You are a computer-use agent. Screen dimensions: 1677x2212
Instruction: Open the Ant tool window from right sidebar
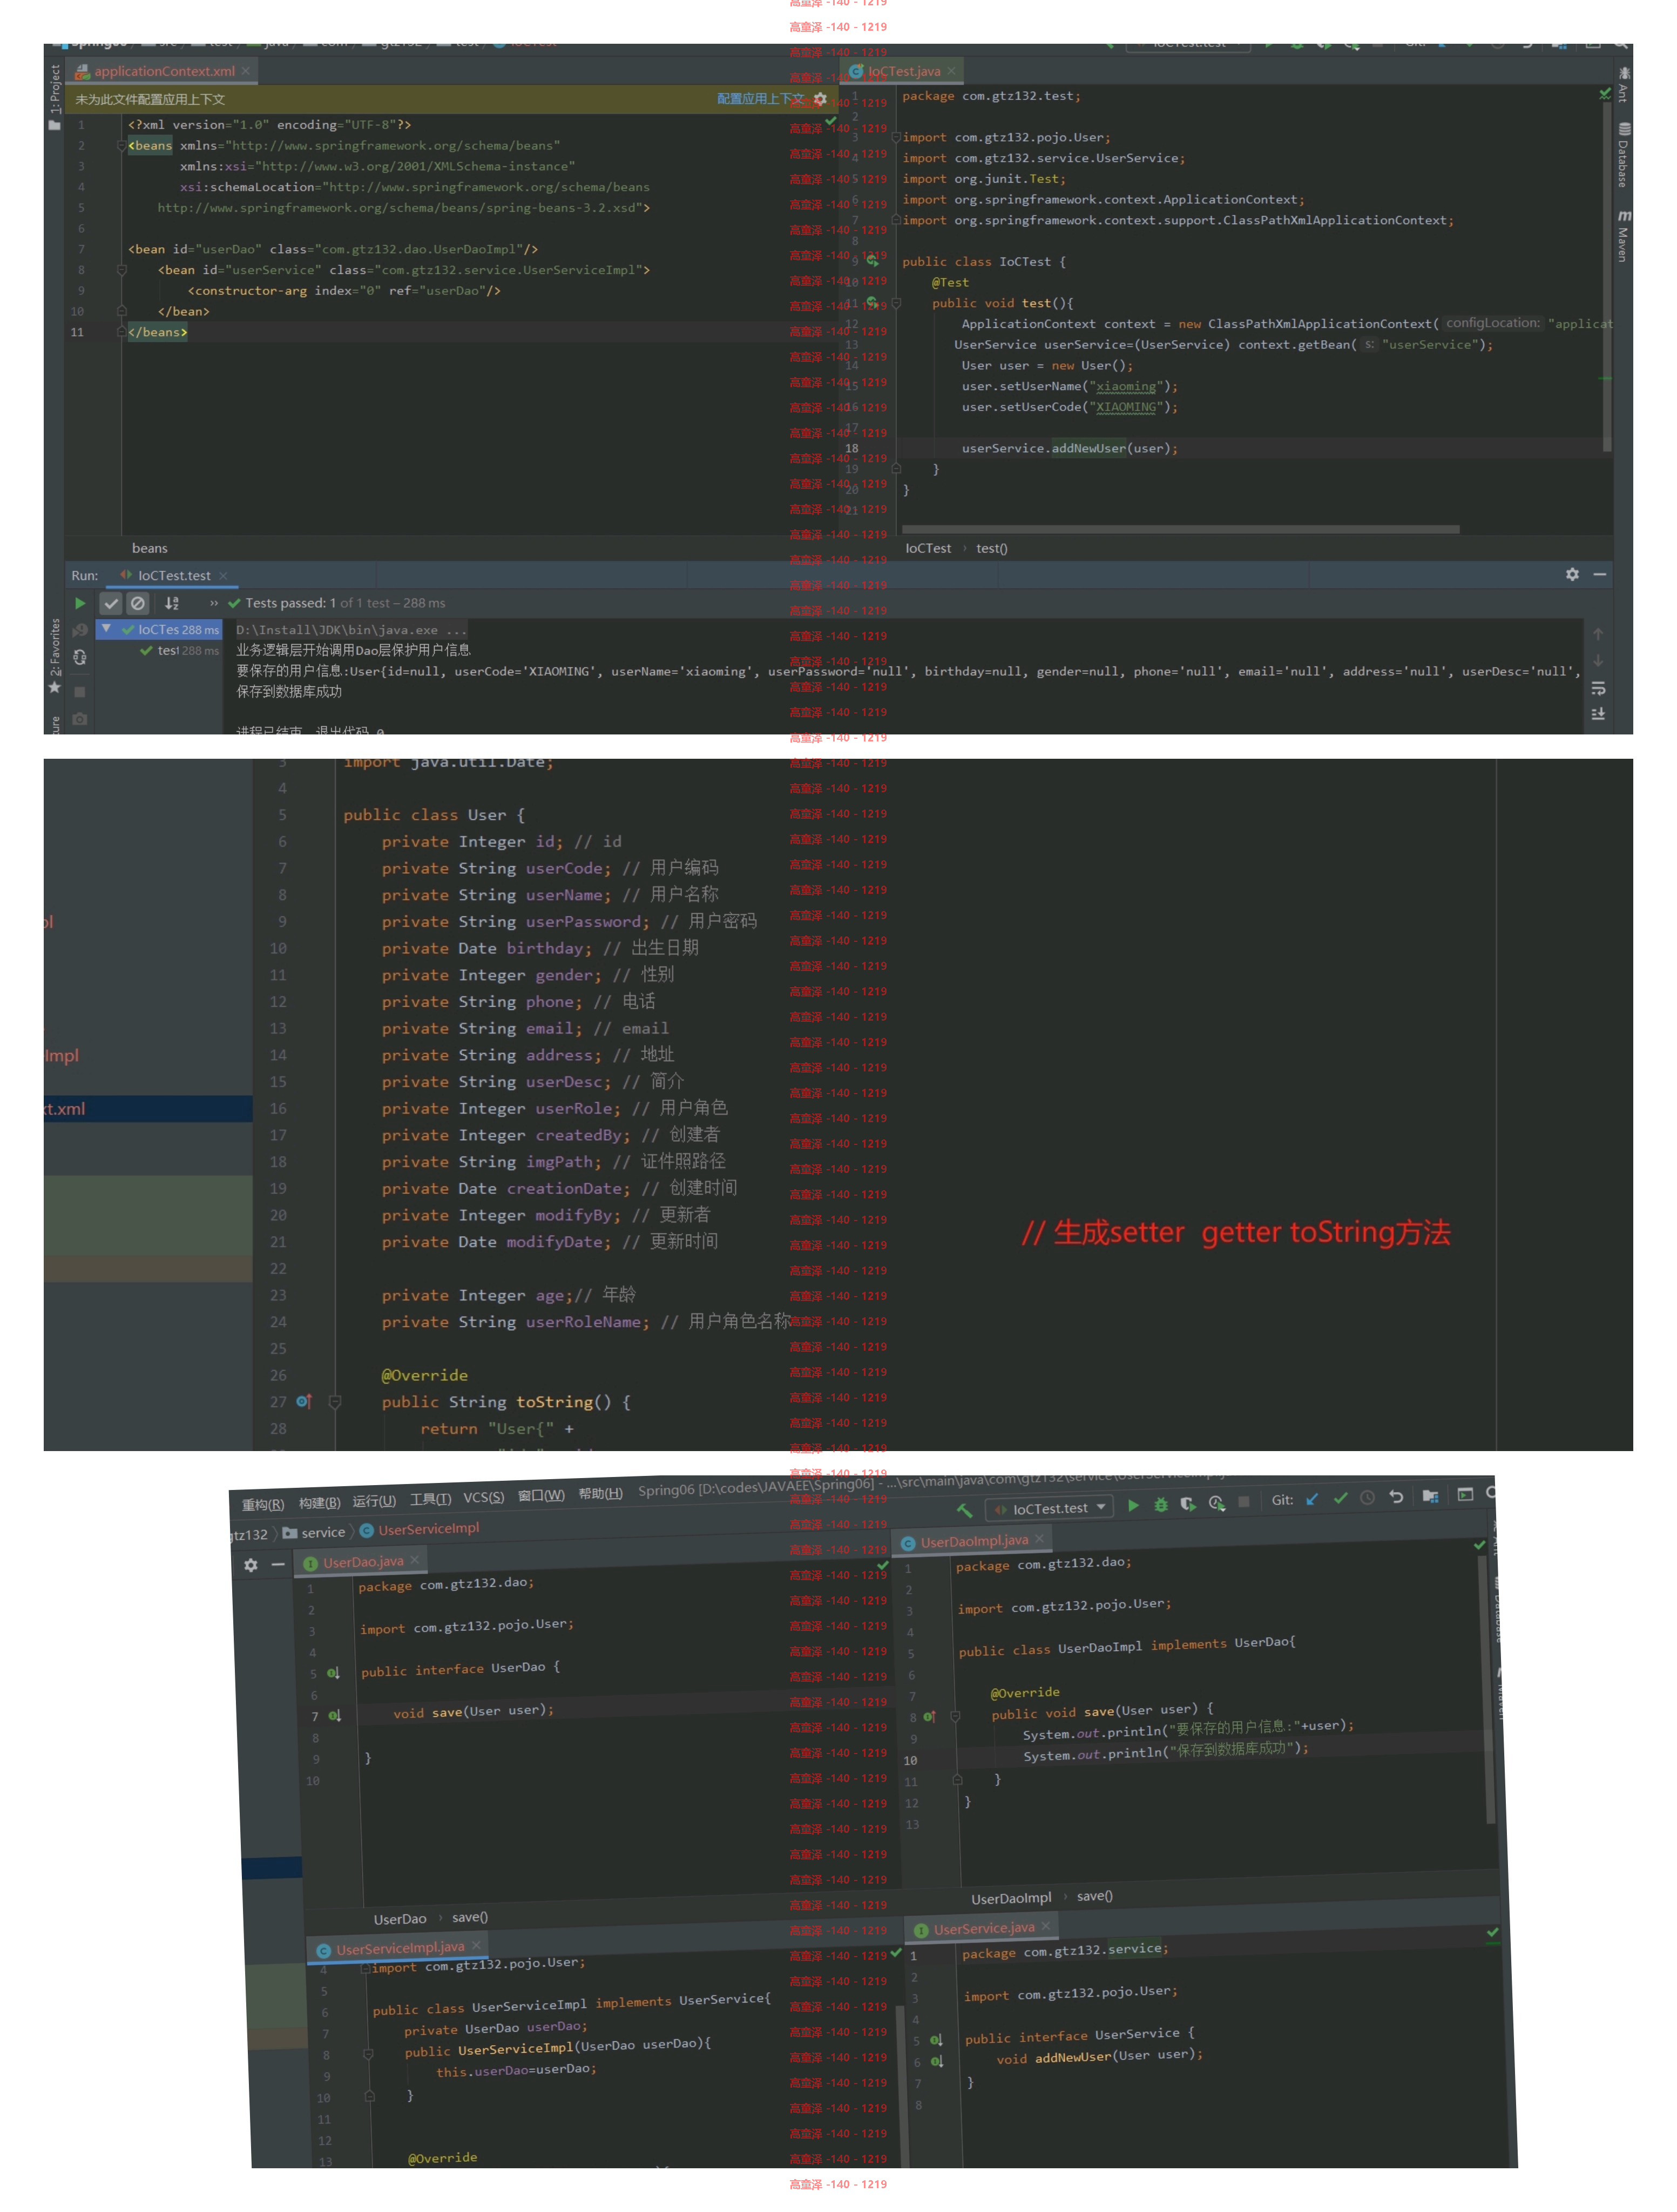coord(1622,85)
